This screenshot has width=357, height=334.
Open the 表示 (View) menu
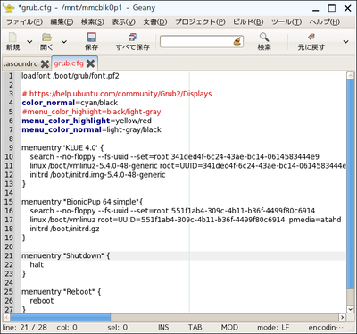[x=123, y=22]
